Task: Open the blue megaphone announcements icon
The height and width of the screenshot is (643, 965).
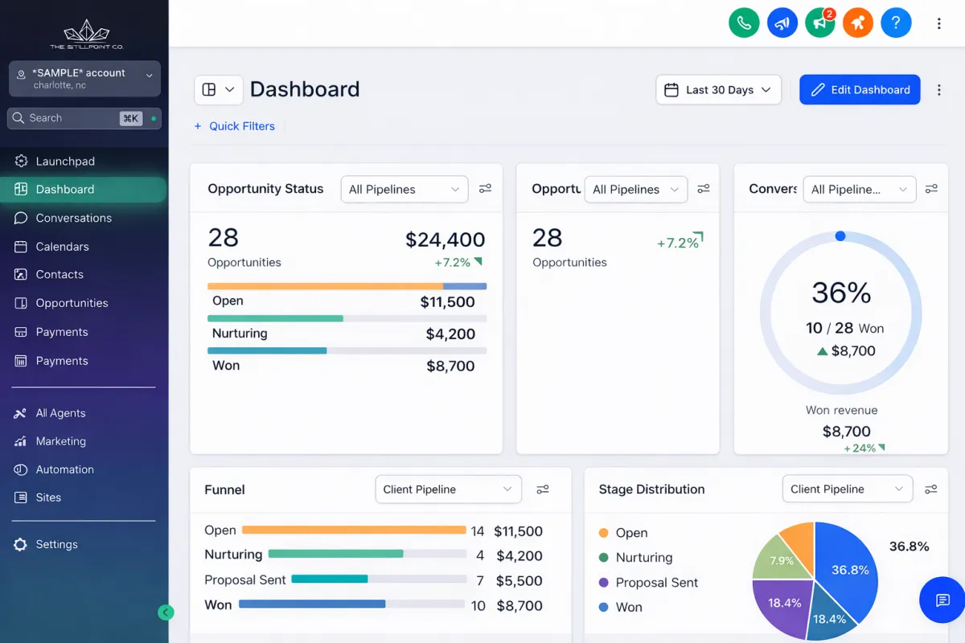Action: (x=782, y=23)
